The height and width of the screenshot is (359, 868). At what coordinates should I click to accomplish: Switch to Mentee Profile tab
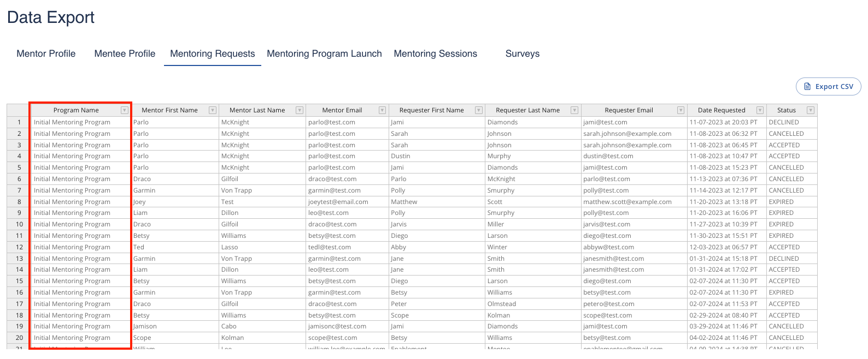pyautogui.click(x=125, y=53)
